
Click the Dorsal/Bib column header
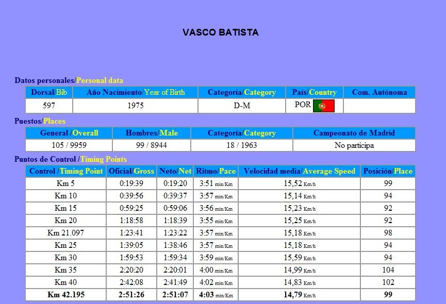click(49, 92)
